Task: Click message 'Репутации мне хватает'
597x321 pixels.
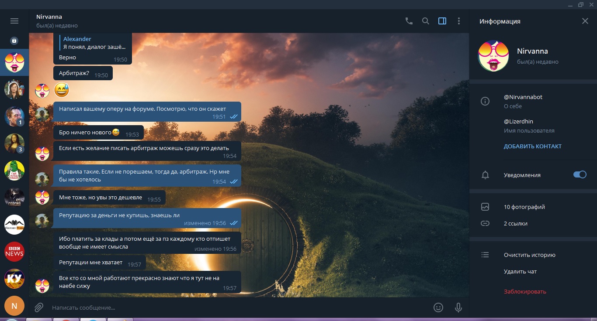Action: (x=100, y=263)
